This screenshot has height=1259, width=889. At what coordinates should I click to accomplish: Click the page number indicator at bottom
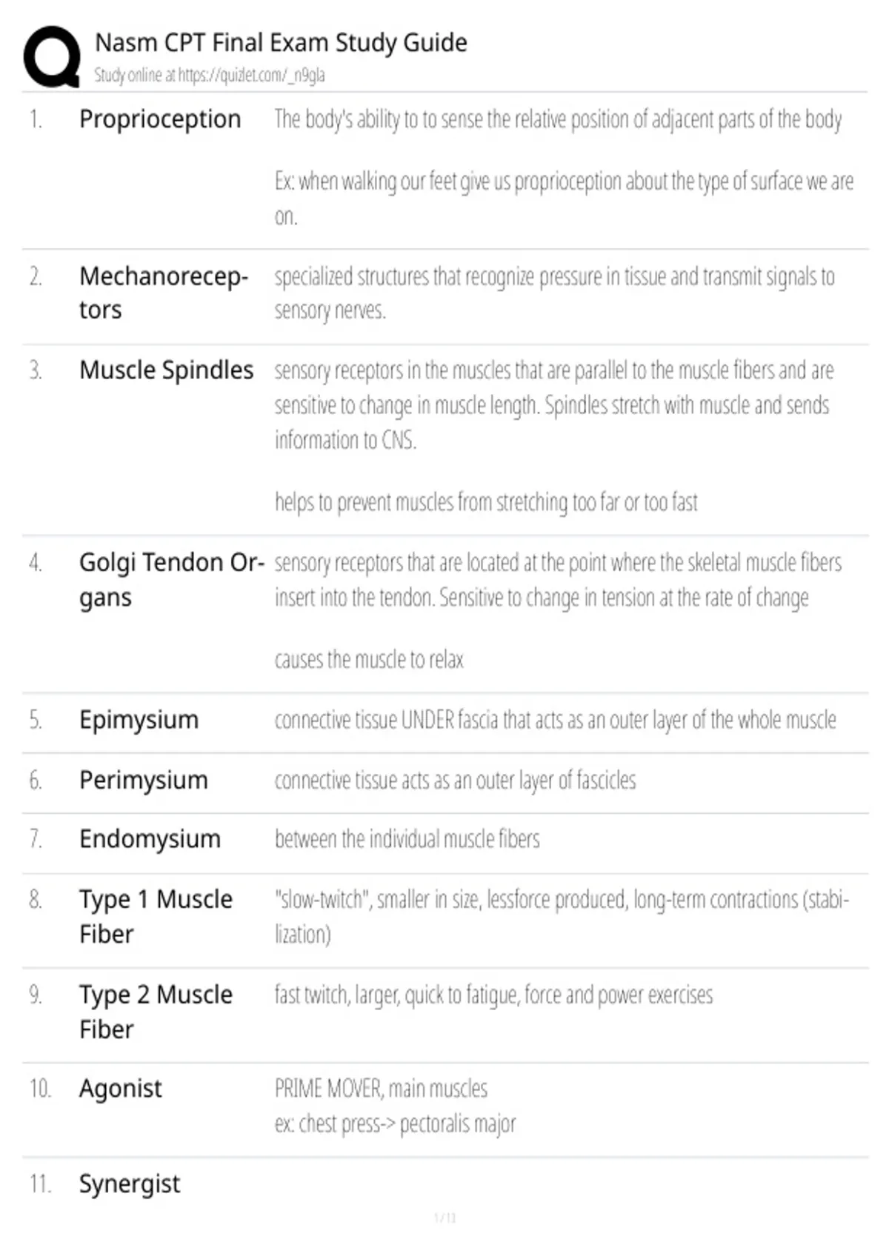coord(444,1218)
